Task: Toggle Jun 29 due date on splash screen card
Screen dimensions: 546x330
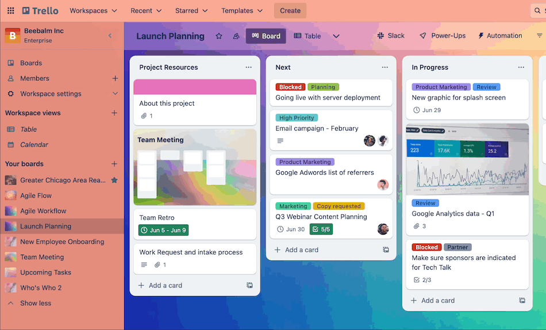Action: [426, 110]
